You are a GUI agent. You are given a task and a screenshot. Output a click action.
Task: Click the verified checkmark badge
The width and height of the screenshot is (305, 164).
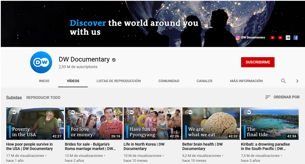point(114,60)
